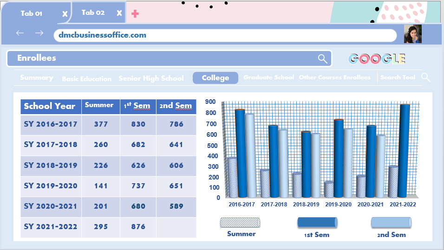Open the user profile photo

click(412, 34)
